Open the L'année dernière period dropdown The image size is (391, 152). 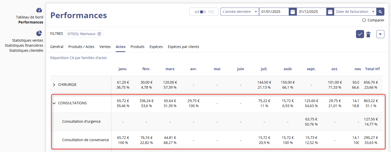(x=240, y=12)
